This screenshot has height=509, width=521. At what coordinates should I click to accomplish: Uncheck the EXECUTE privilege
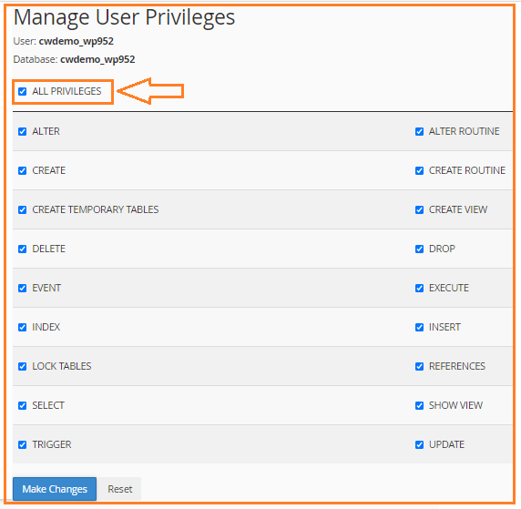click(419, 288)
